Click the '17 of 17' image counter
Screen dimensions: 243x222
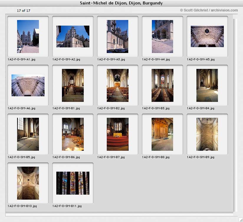[24, 11]
